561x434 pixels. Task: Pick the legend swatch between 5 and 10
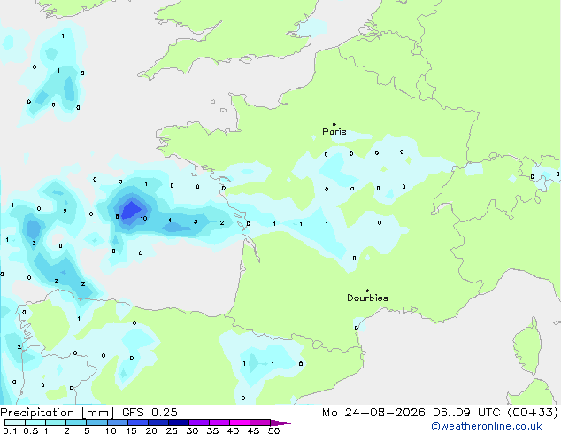96,422
